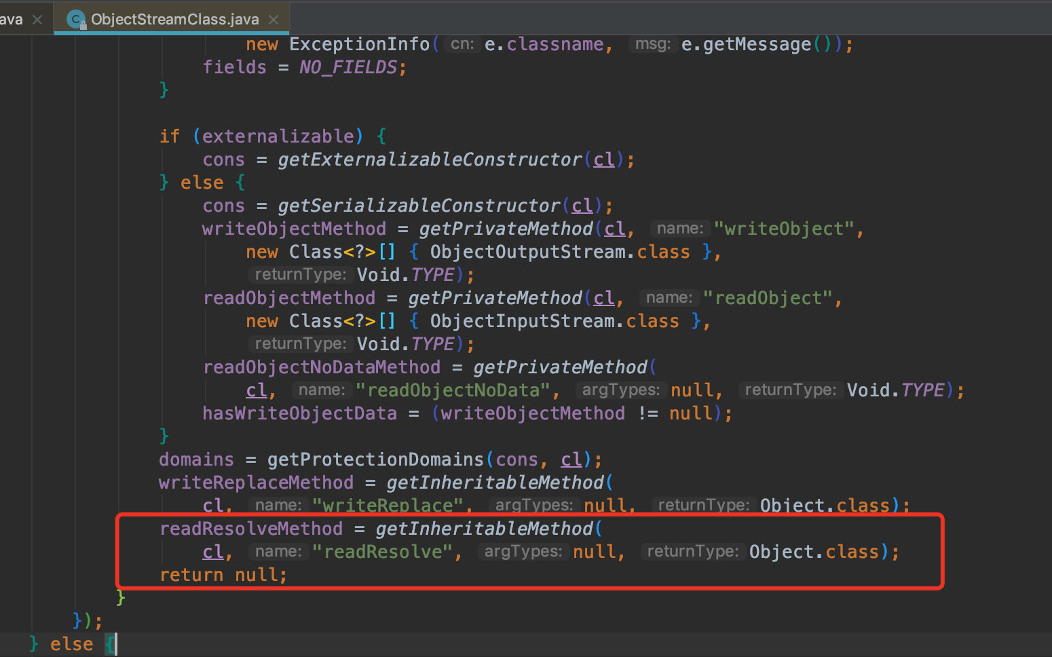Close the partially visible tab ending in 'ava'

coord(37,20)
